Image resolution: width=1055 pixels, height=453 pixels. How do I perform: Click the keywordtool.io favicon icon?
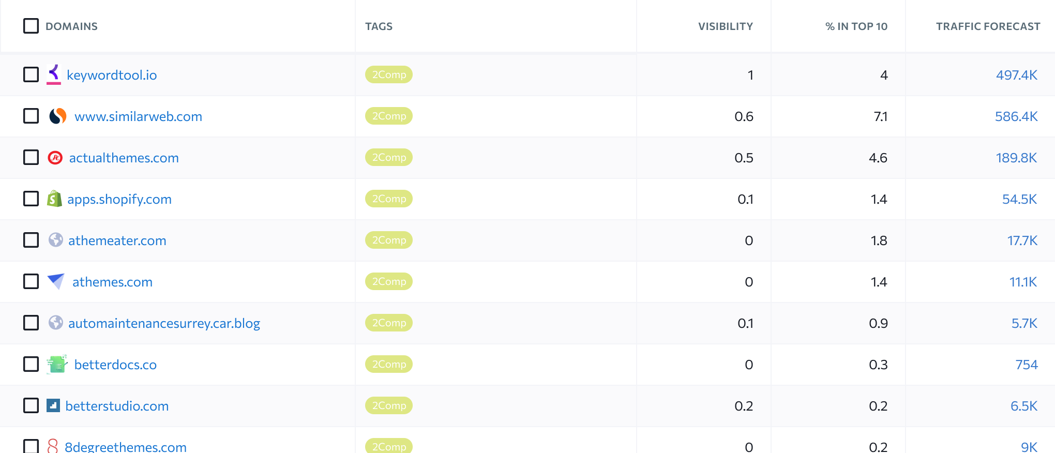point(54,74)
